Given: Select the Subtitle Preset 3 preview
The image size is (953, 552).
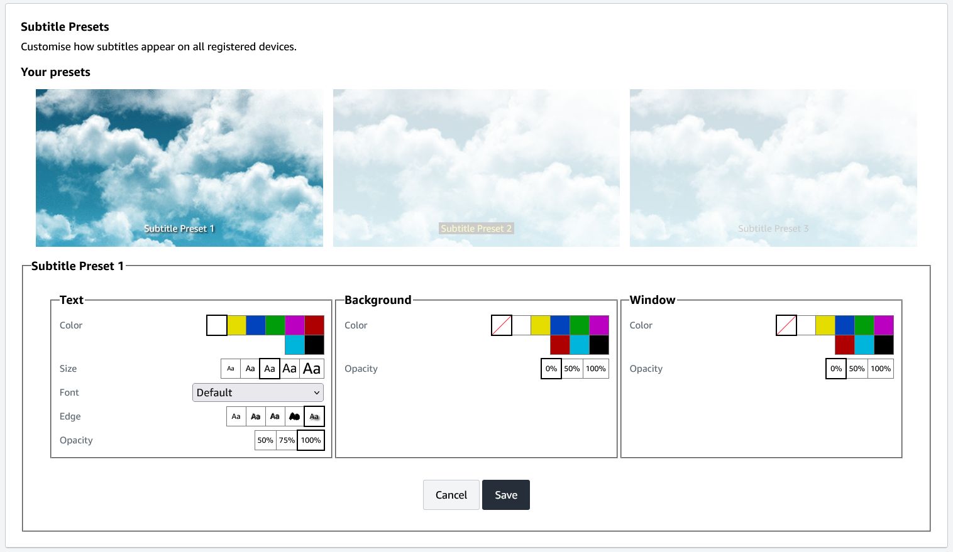Looking at the screenshot, I should click(773, 168).
